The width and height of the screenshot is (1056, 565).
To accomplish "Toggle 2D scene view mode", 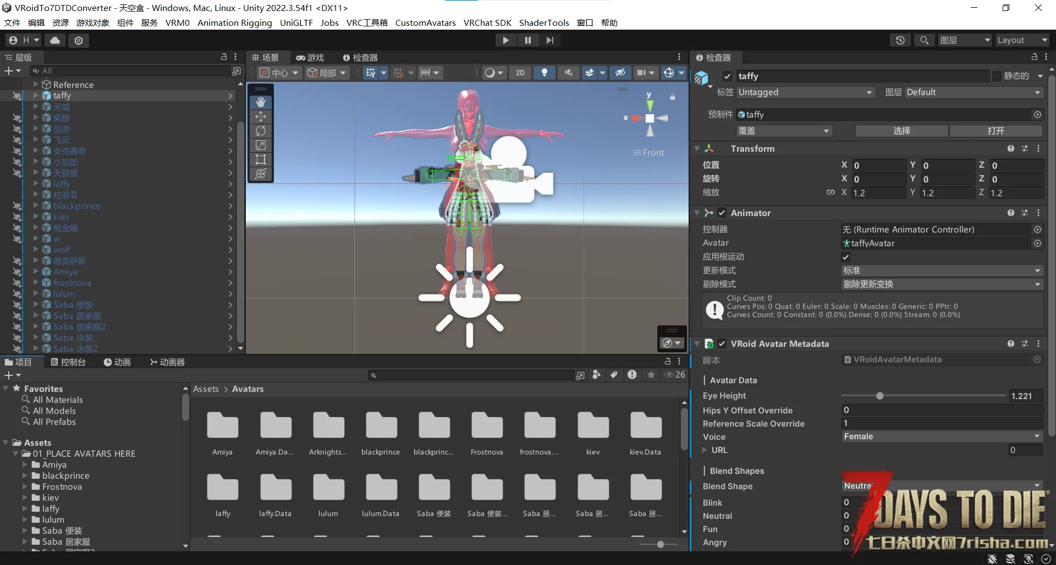I will (x=520, y=73).
